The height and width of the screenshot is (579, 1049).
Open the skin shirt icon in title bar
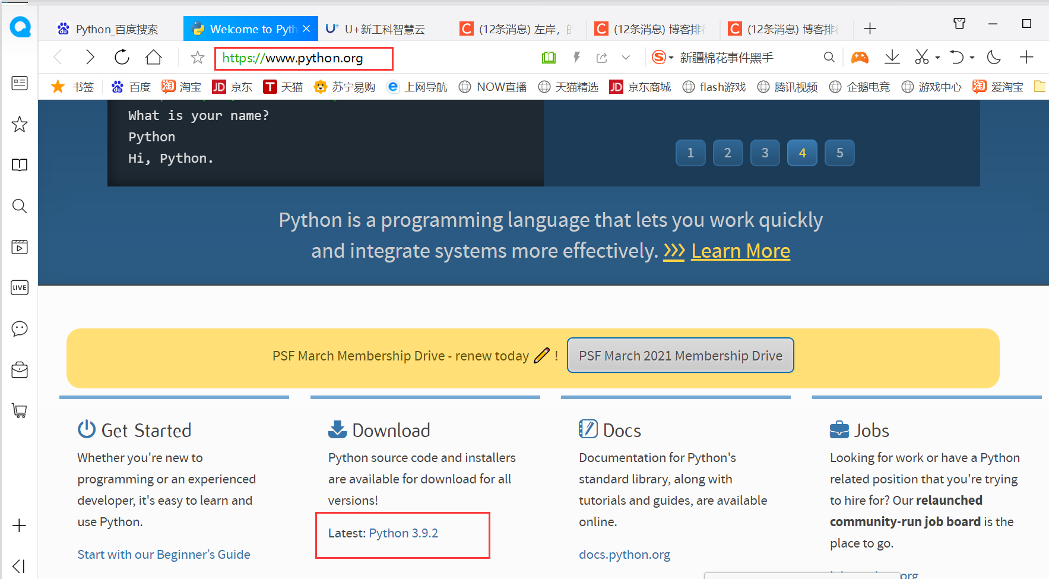click(959, 24)
